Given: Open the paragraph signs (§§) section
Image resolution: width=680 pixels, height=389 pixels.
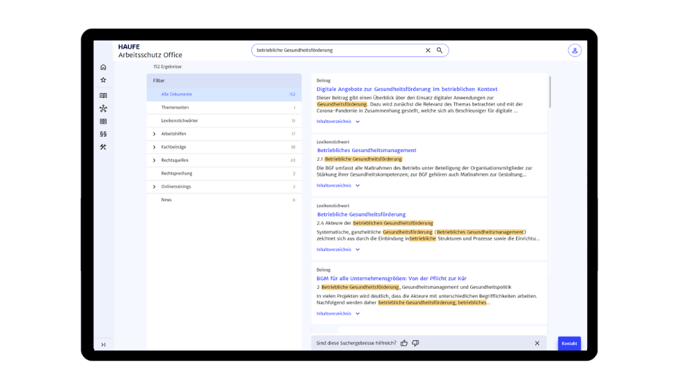Looking at the screenshot, I should click(x=103, y=134).
